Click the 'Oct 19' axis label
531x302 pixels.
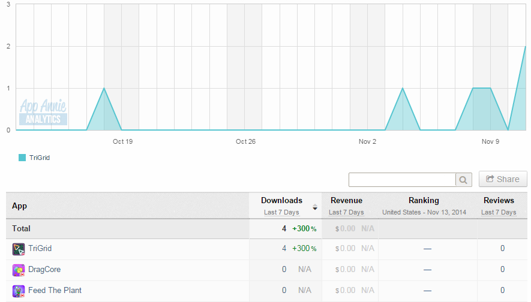(x=122, y=141)
